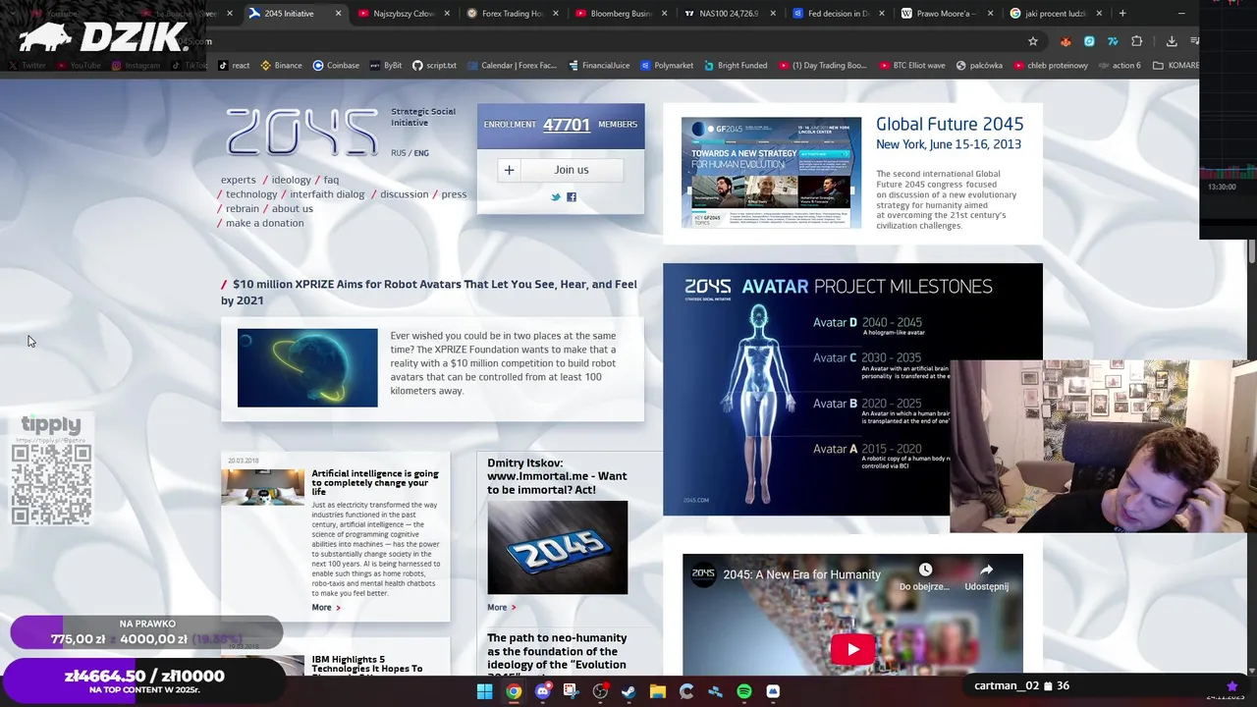Click the Facebook icon under Join us
1257x707 pixels.
click(x=571, y=197)
